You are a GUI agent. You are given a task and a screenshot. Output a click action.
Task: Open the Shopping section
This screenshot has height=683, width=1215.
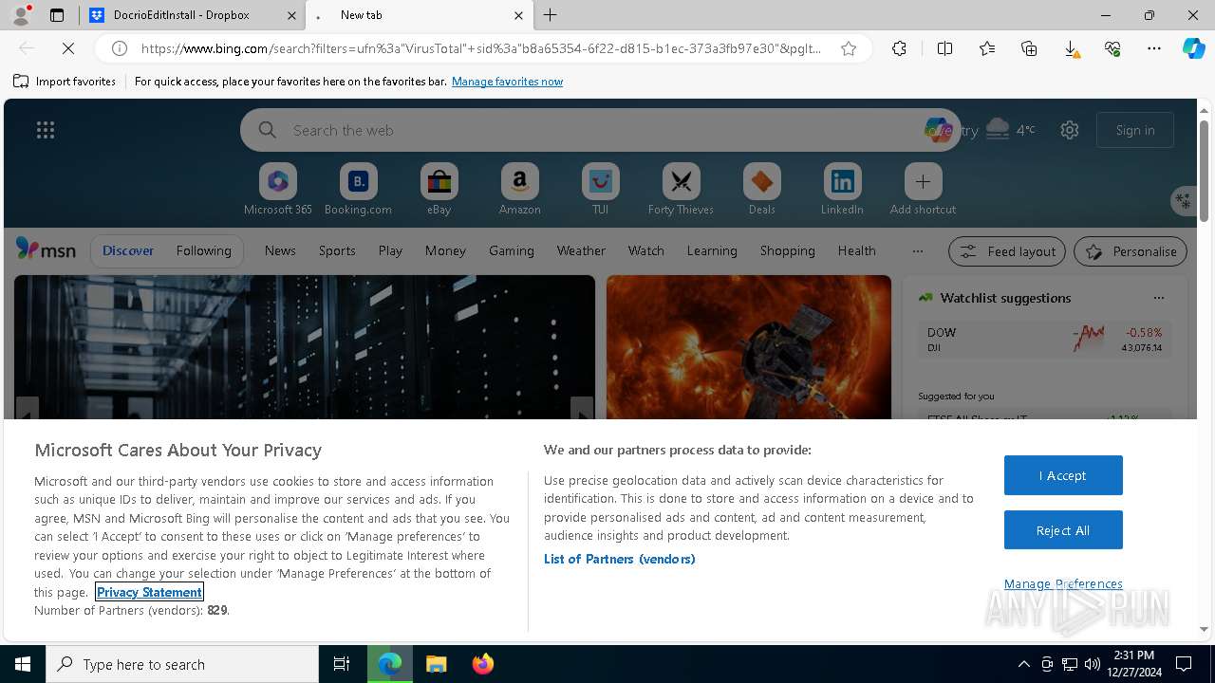(788, 250)
